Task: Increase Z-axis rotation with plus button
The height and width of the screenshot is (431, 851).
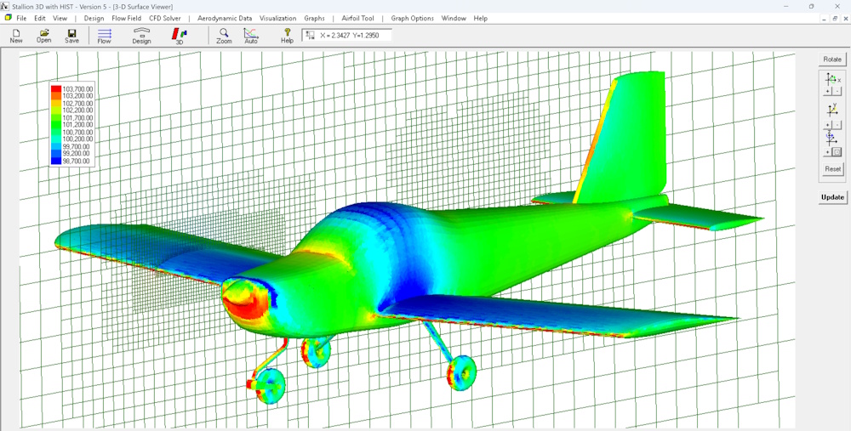Action: tap(828, 152)
